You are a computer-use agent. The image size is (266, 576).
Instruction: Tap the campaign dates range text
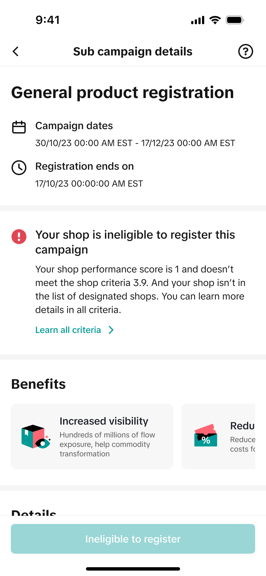pyautogui.click(x=135, y=143)
